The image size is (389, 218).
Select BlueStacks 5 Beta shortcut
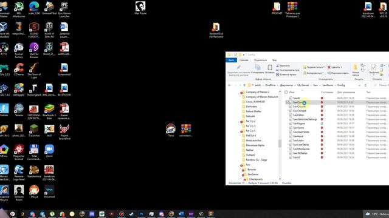coord(49,111)
